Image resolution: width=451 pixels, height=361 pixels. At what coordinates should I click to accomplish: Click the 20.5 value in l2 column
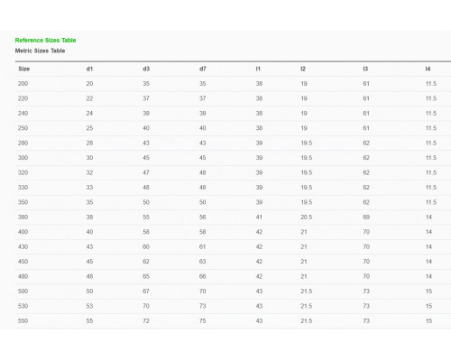(x=307, y=217)
